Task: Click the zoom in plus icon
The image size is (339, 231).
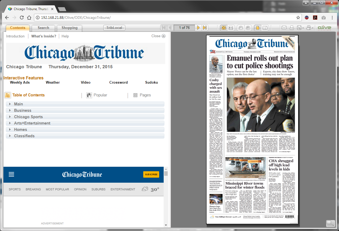Action: pos(248,28)
